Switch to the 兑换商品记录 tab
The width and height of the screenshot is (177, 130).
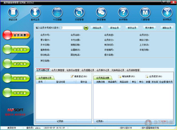118,70
